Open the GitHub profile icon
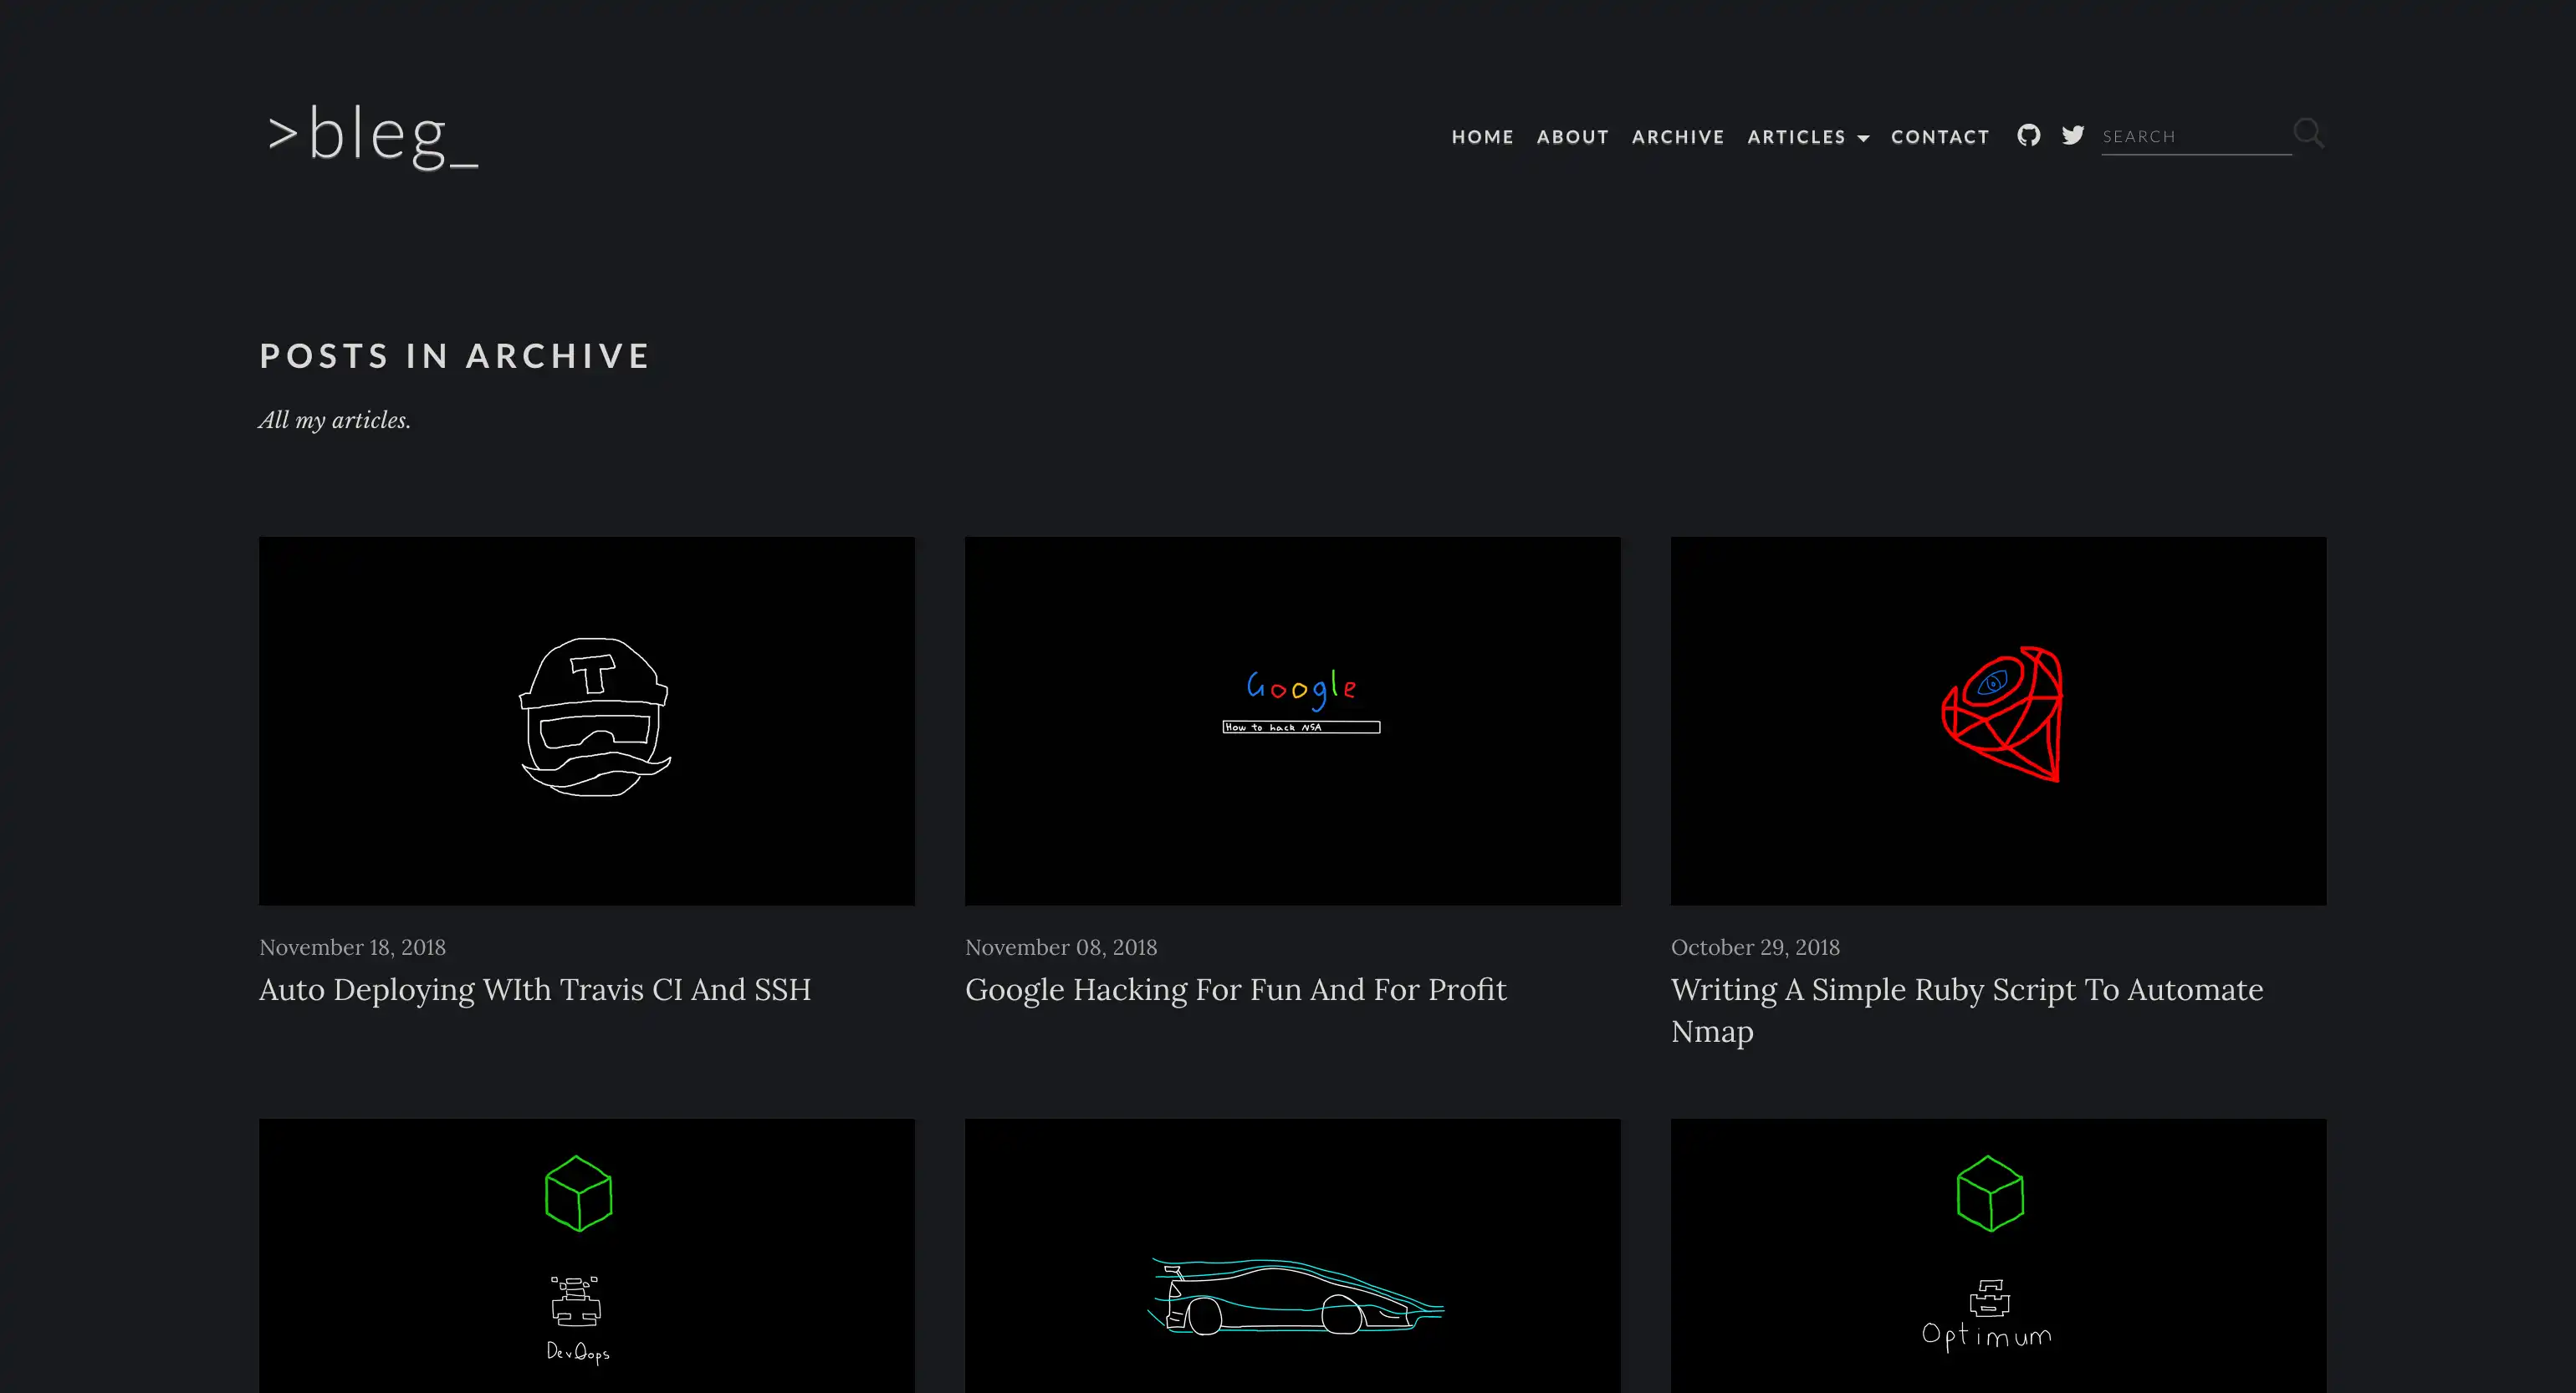This screenshot has height=1393, width=2576. [2028, 135]
